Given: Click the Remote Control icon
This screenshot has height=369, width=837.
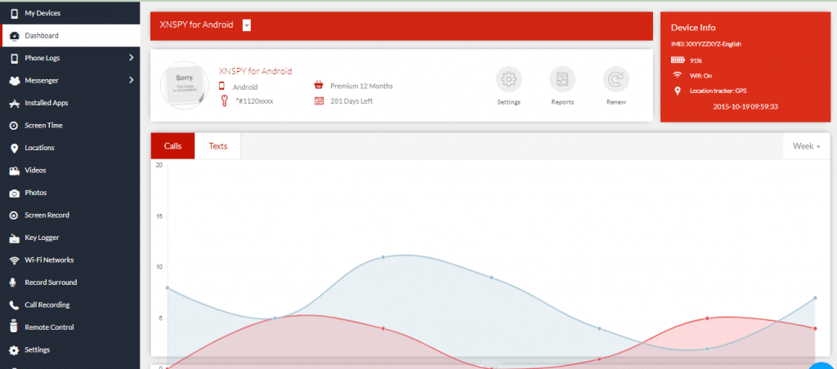Looking at the screenshot, I should (x=15, y=327).
